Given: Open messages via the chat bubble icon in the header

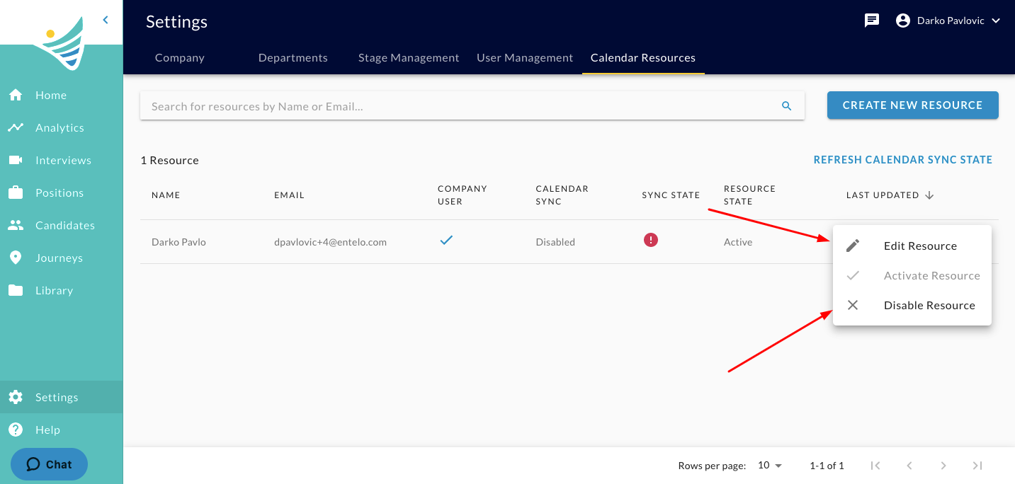Looking at the screenshot, I should [872, 21].
